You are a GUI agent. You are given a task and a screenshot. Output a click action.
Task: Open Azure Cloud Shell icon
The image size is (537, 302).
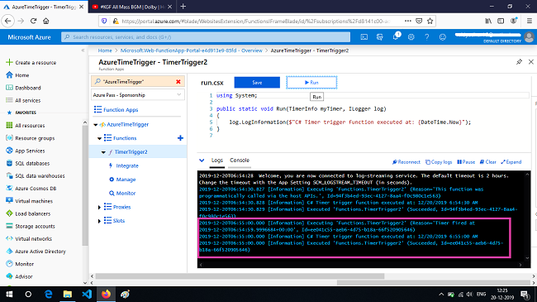coord(364,36)
